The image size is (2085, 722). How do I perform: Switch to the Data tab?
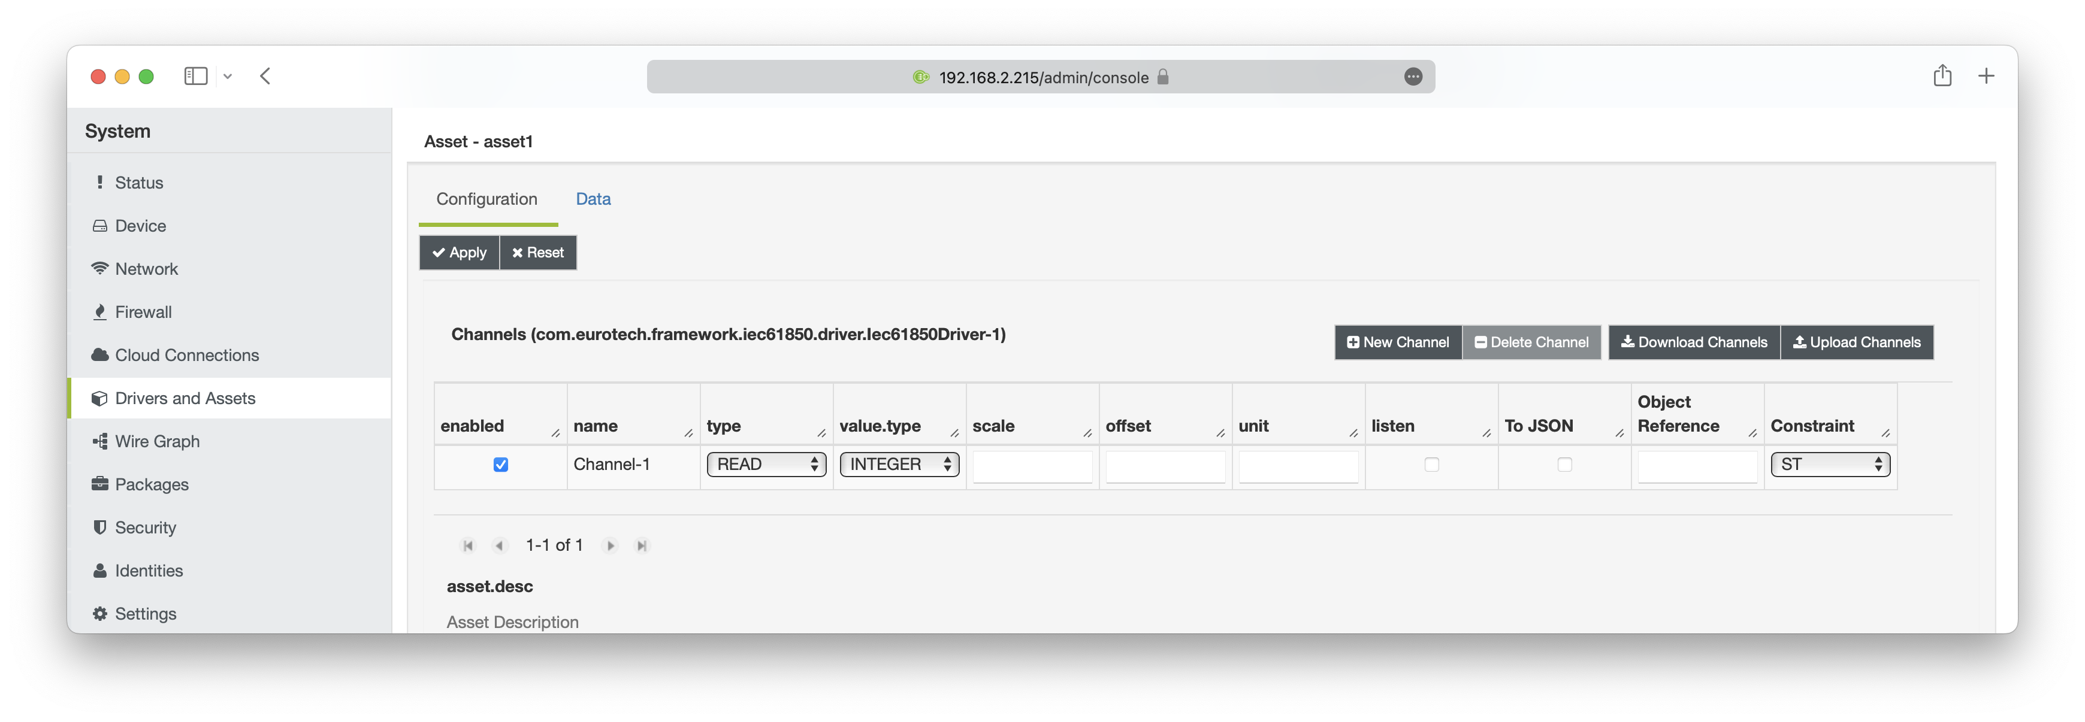(593, 199)
